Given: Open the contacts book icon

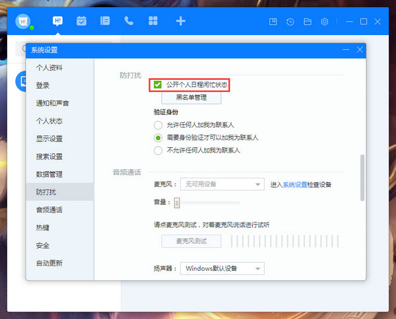Looking at the screenshot, I should (105, 21).
